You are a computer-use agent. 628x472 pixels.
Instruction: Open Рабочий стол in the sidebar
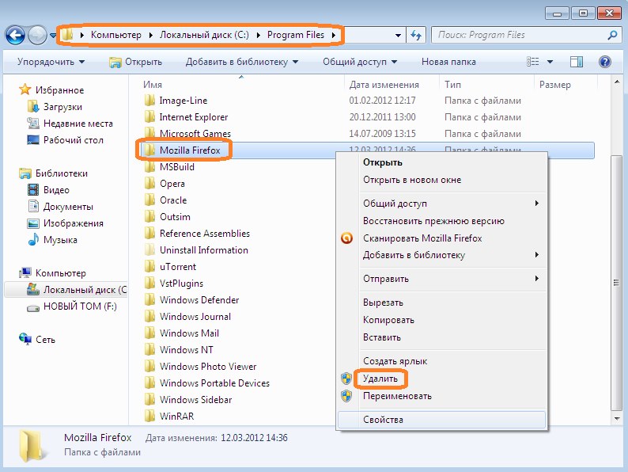(74, 140)
